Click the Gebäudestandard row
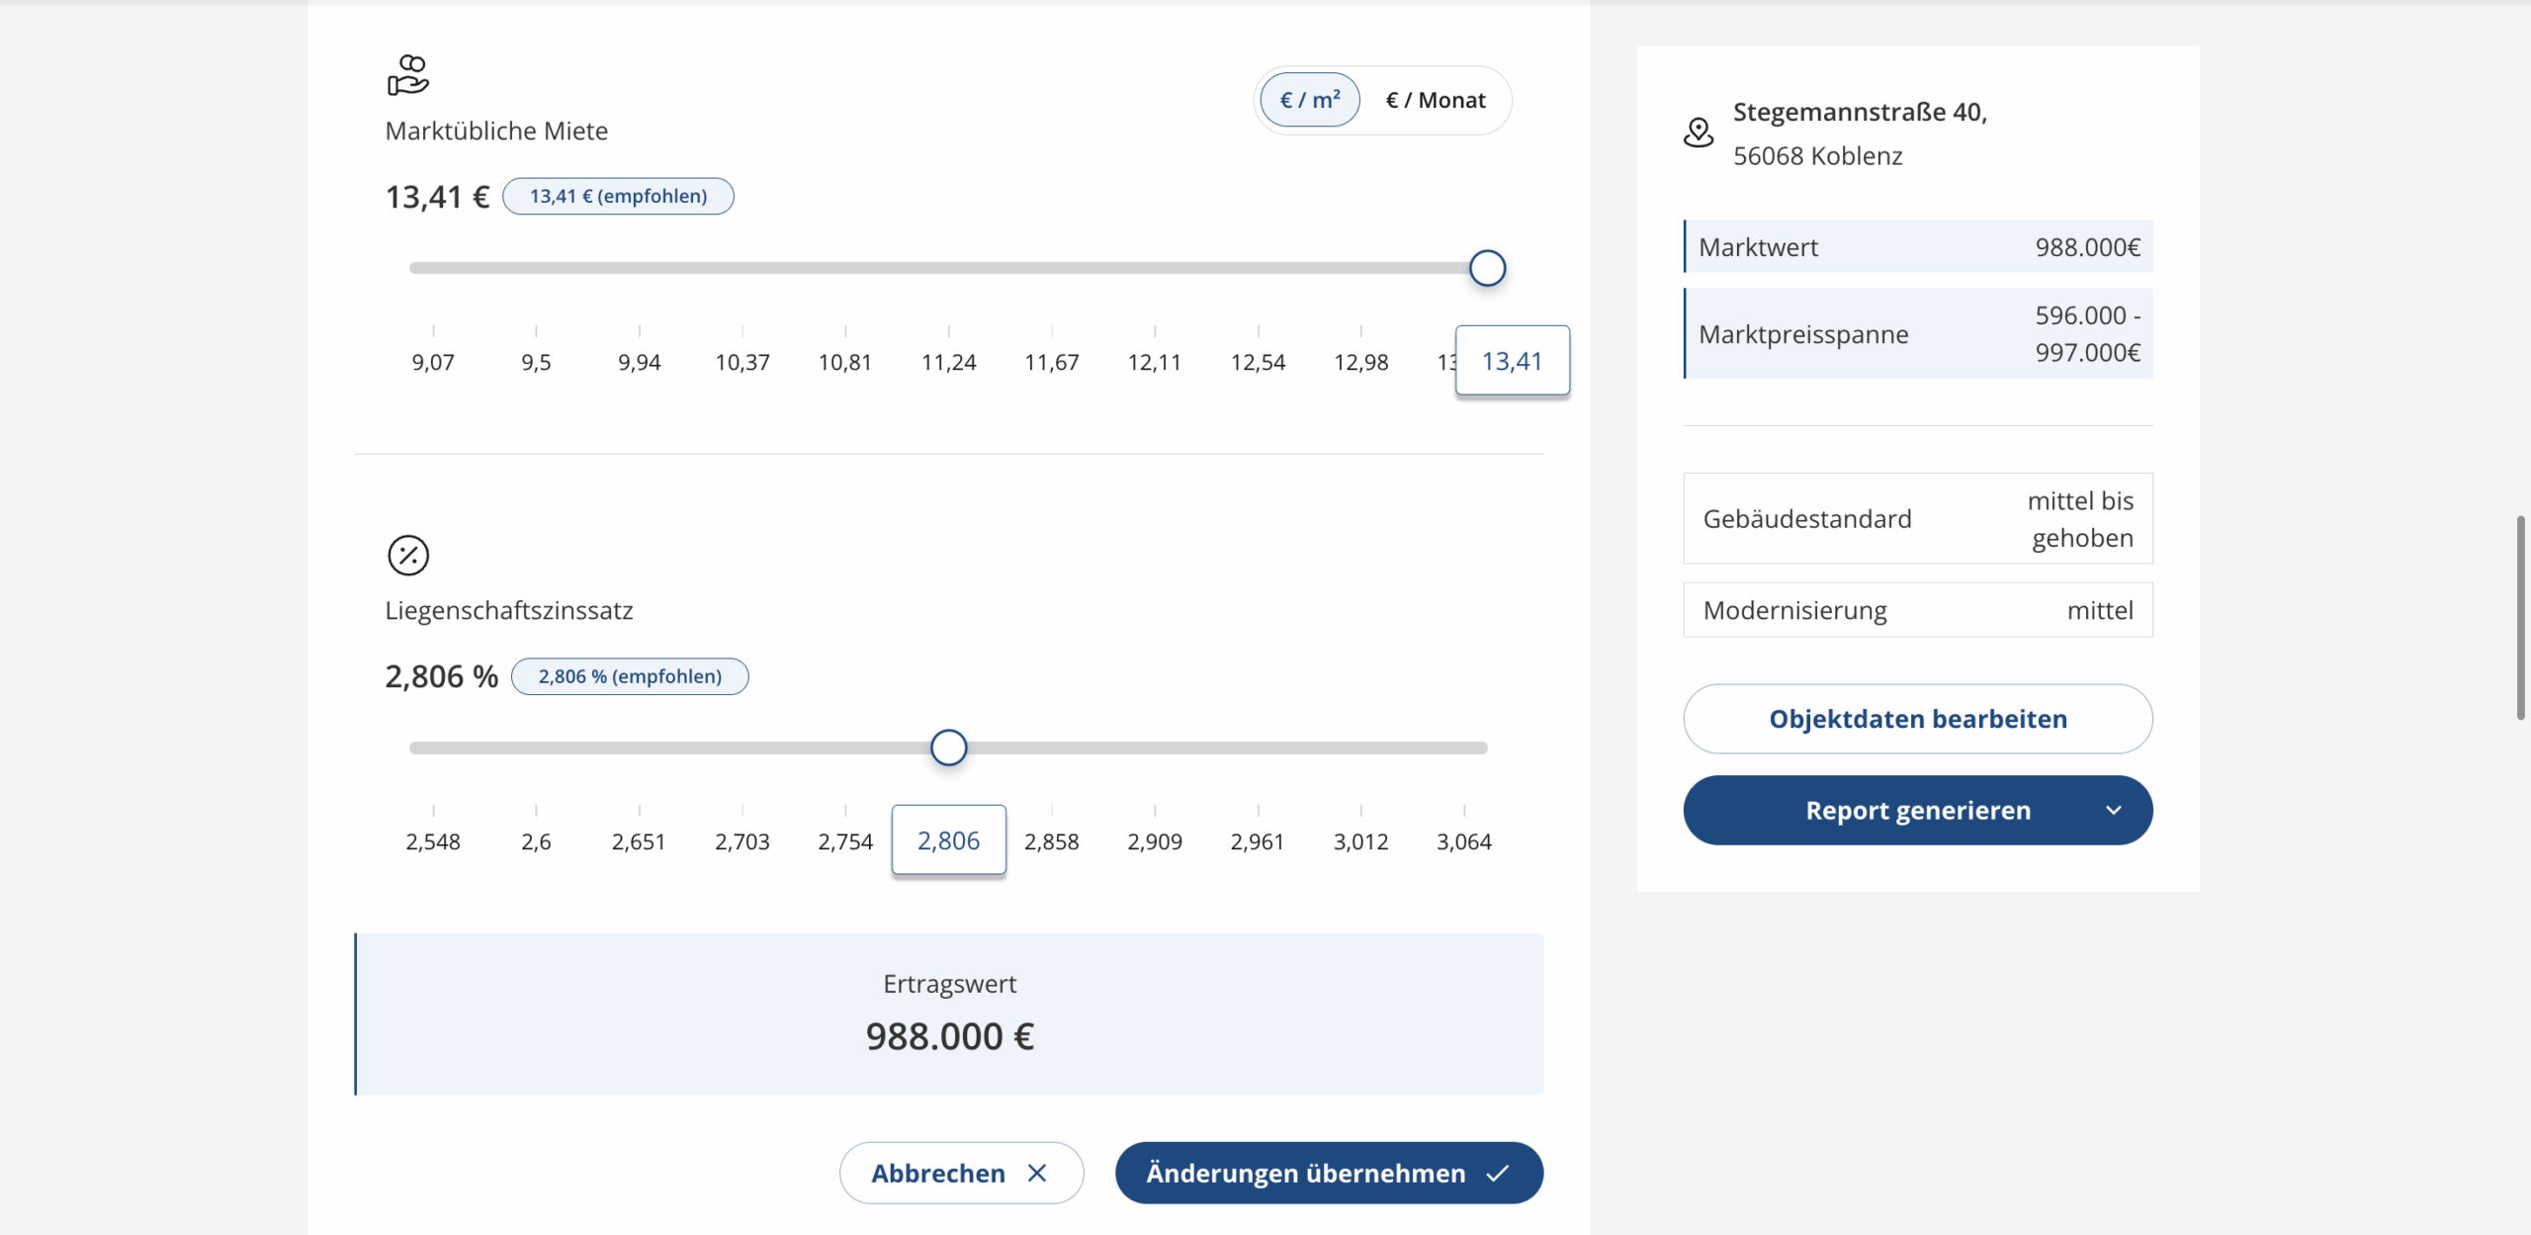This screenshot has height=1235, width=2531. [1917, 518]
